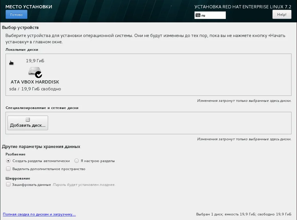Click the keyboard icon in layout indicator
This screenshot has width=297, height=220.
click(x=198, y=15)
